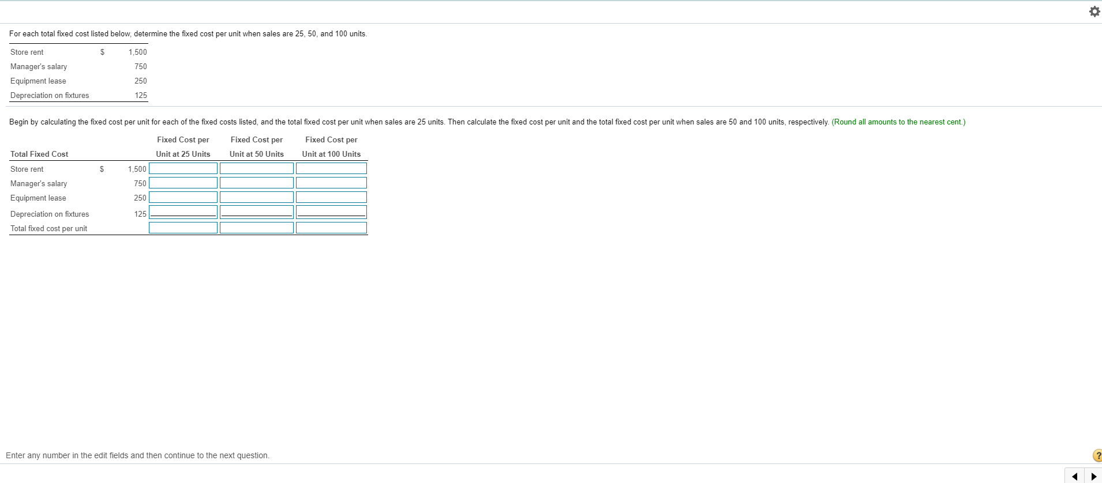Click 'Unit at 25 Units' header

click(183, 154)
